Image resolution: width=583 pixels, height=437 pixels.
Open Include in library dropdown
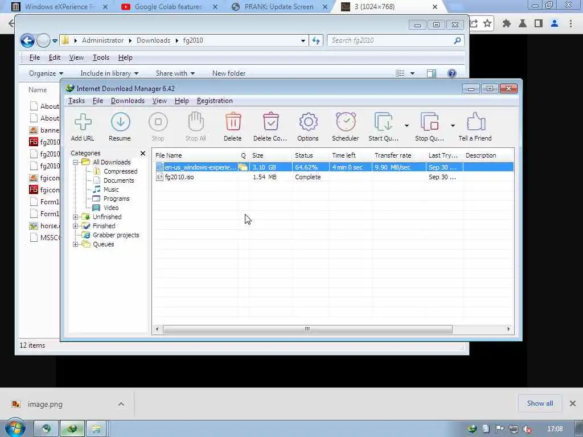tap(110, 73)
